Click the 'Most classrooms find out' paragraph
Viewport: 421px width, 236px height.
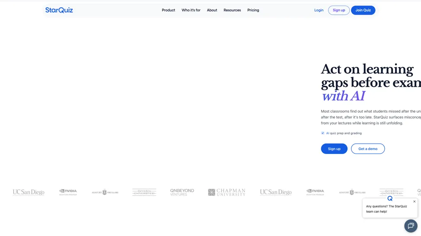tap(371, 117)
